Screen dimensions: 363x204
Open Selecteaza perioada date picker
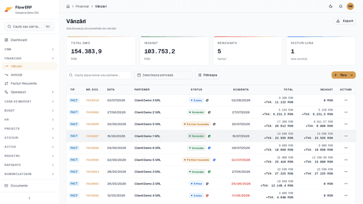point(163,75)
